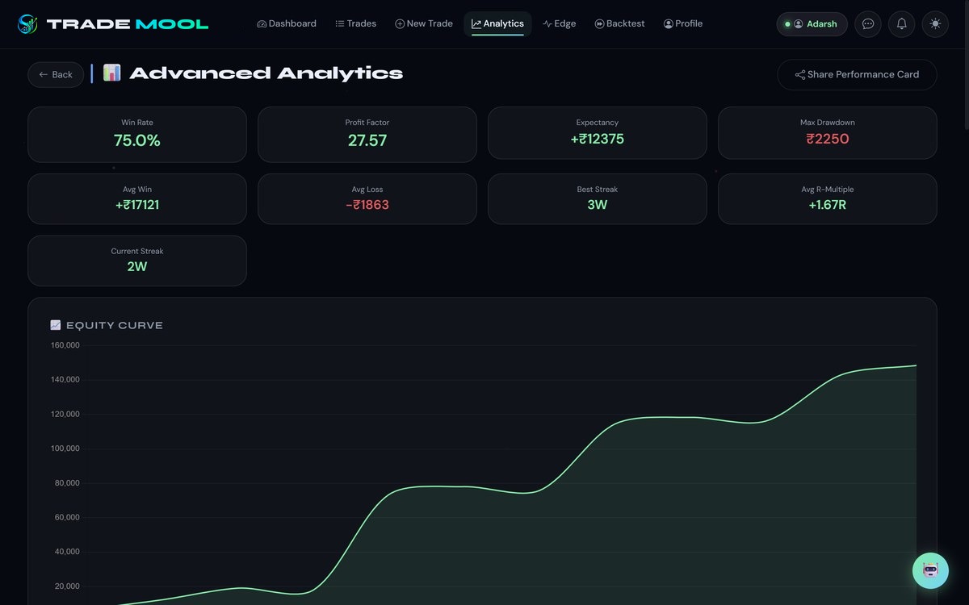Click the Avg Loss -₹1863 card

coord(367,198)
